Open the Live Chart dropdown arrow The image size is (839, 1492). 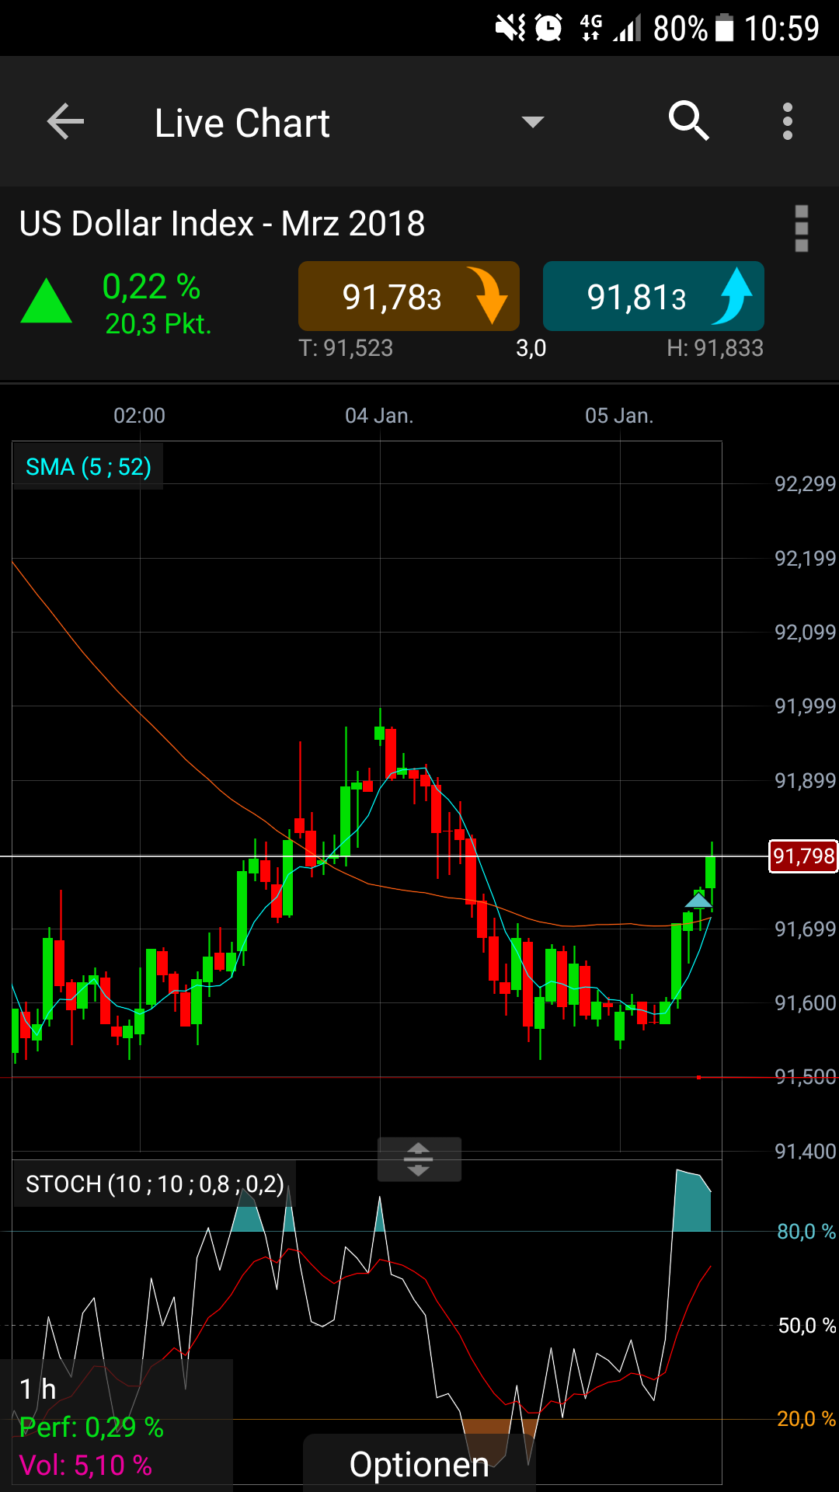click(533, 122)
